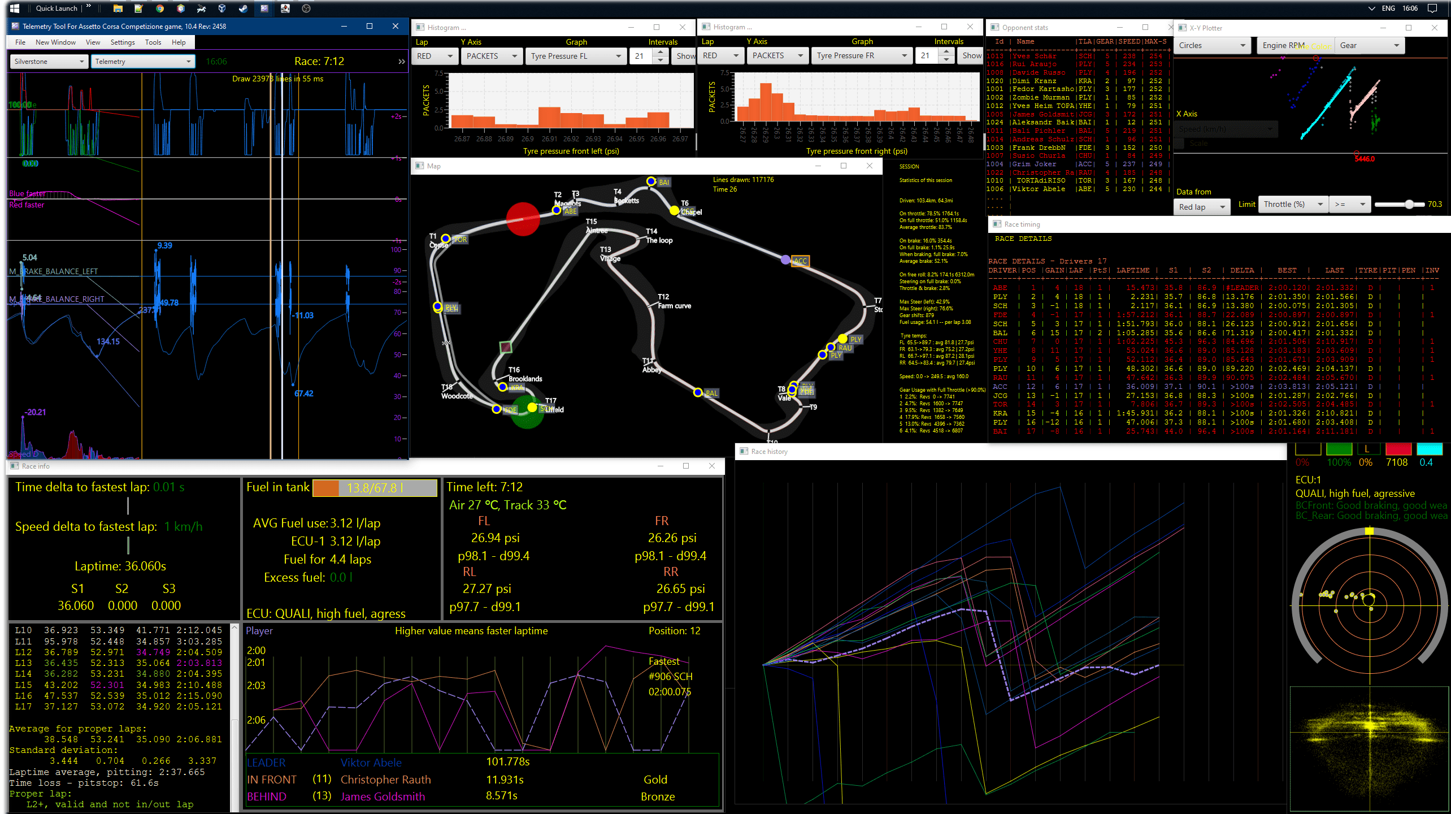
Task: Open the Red lap data source dropdown
Action: [1202, 207]
